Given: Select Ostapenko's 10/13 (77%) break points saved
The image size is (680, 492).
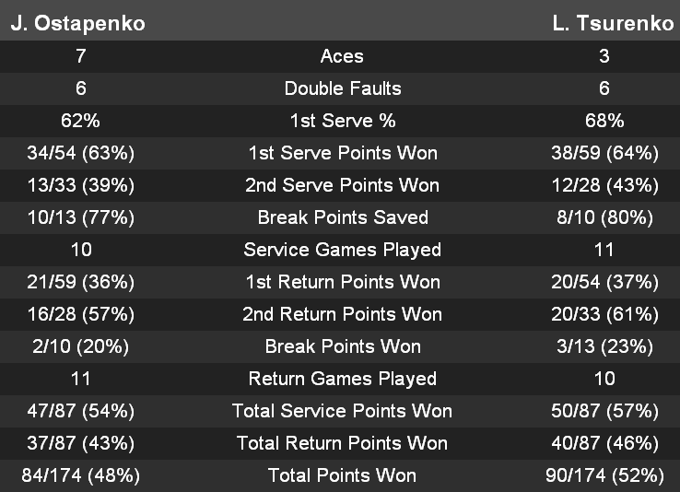Looking at the screenshot, I should pyautogui.click(x=81, y=217).
